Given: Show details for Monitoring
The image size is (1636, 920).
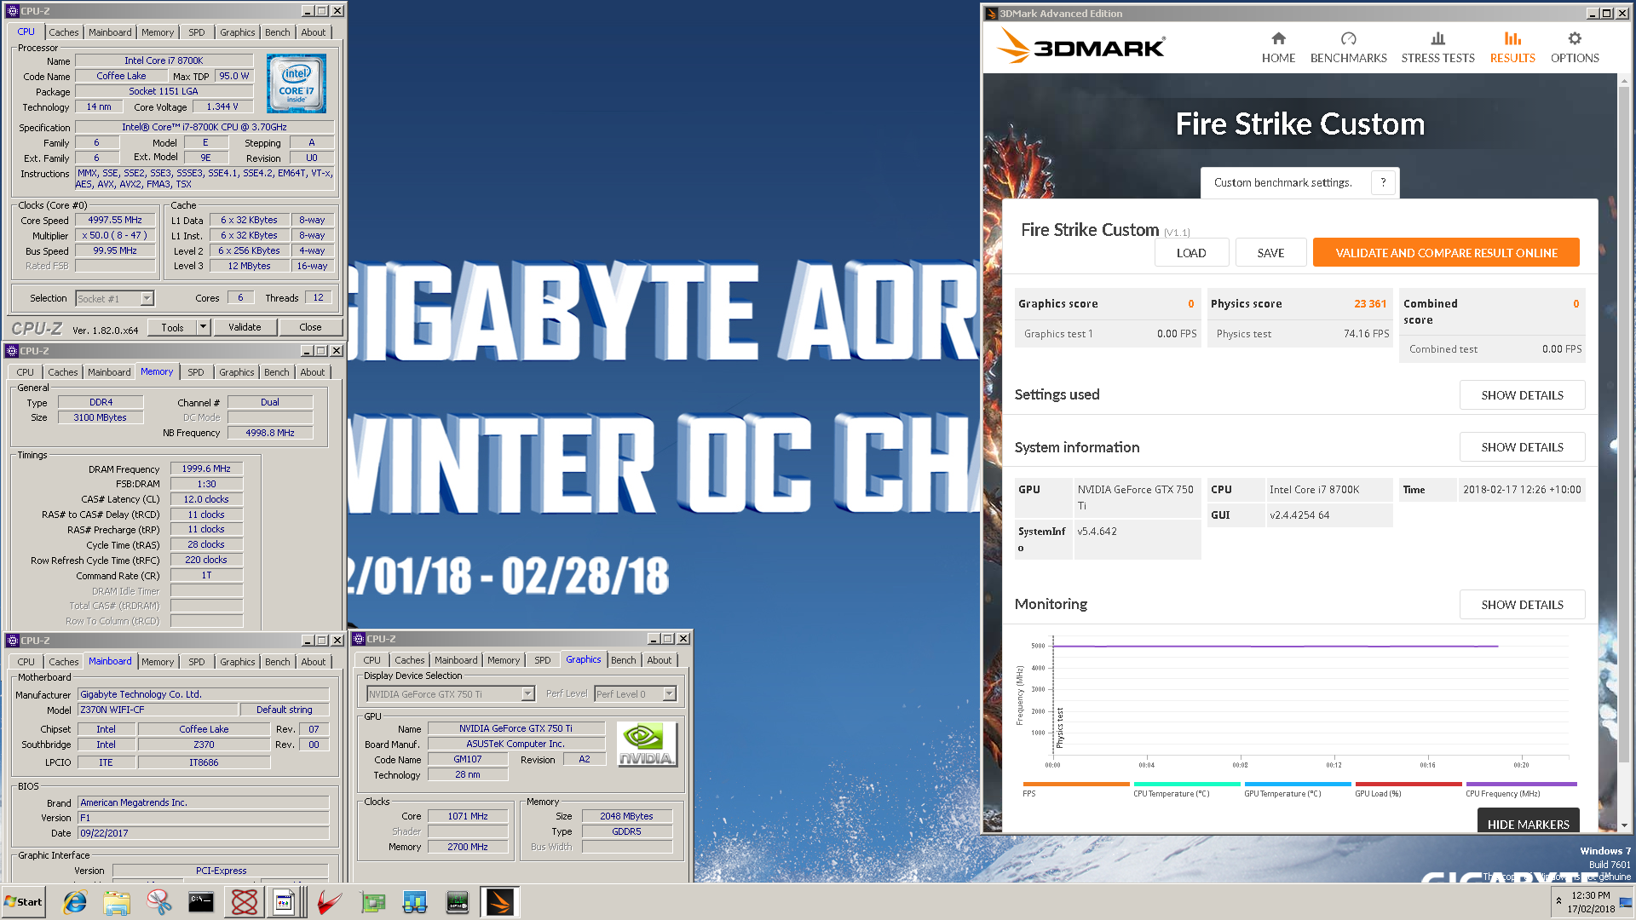Looking at the screenshot, I should (1522, 605).
